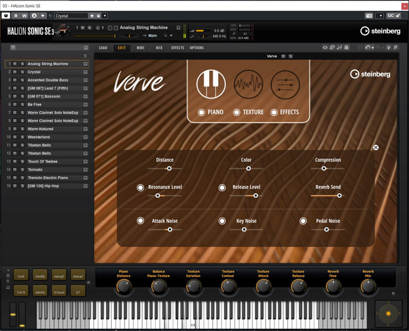Select previous program with left arrow
The height and width of the screenshot is (331, 409).
tap(110, 28)
